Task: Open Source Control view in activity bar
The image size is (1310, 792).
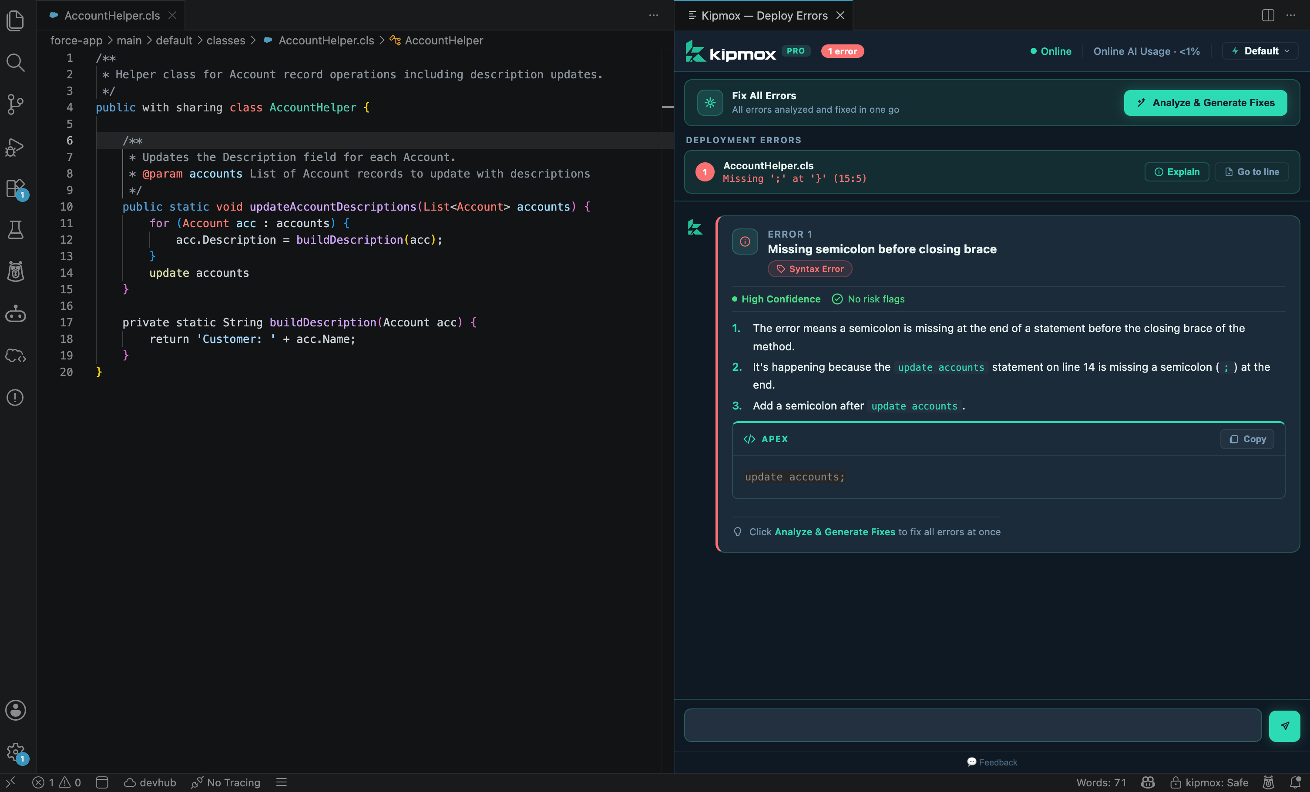Action: click(x=15, y=104)
